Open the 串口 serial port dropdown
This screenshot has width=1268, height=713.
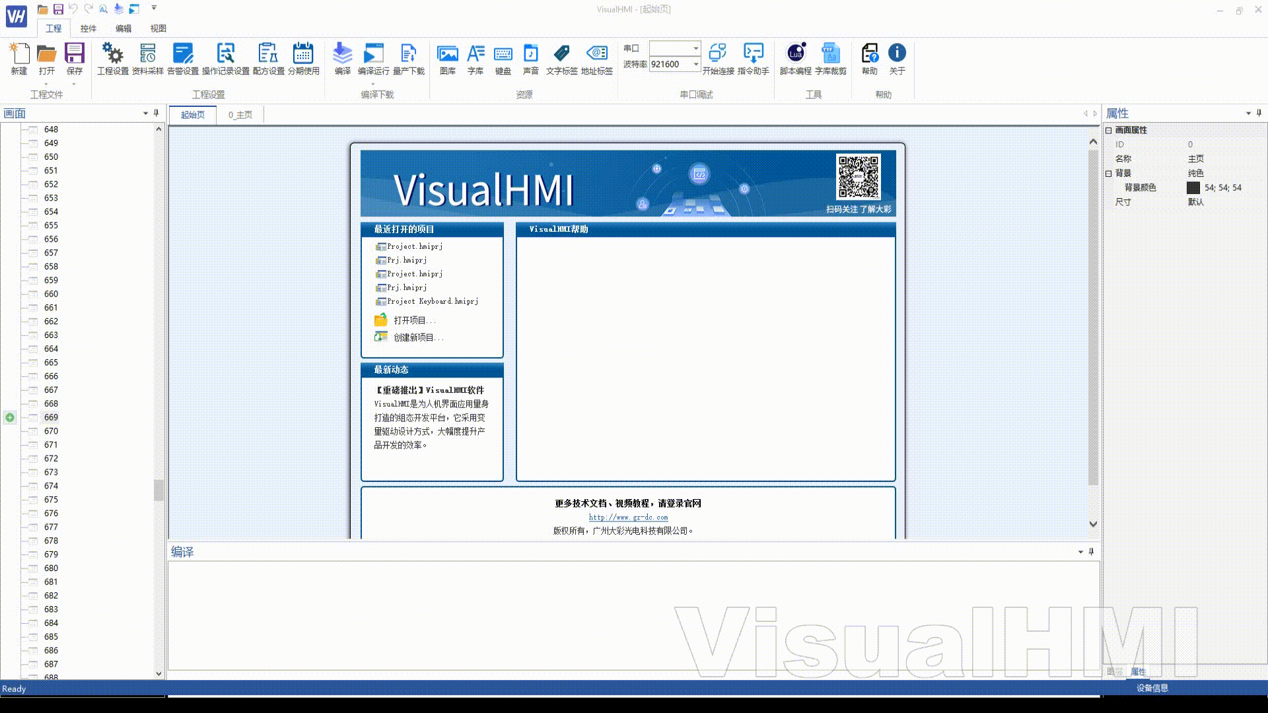point(695,48)
